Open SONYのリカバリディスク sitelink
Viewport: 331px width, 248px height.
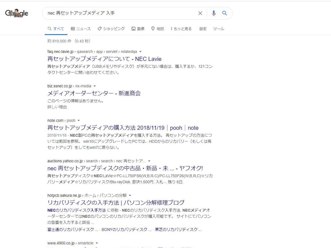pos(126,229)
